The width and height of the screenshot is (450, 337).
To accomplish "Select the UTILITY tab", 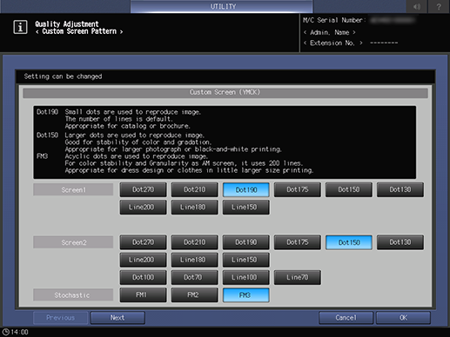I will click(x=222, y=6).
